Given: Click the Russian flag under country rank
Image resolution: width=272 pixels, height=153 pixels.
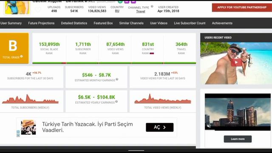Looking at the screenshot, I should click(152, 54).
